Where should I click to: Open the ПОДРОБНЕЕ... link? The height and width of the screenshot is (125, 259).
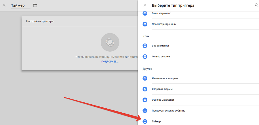coord(110,62)
